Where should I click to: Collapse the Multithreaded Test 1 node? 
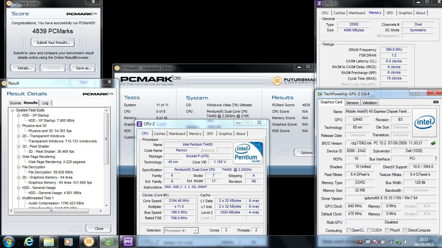[x=19, y=198]
